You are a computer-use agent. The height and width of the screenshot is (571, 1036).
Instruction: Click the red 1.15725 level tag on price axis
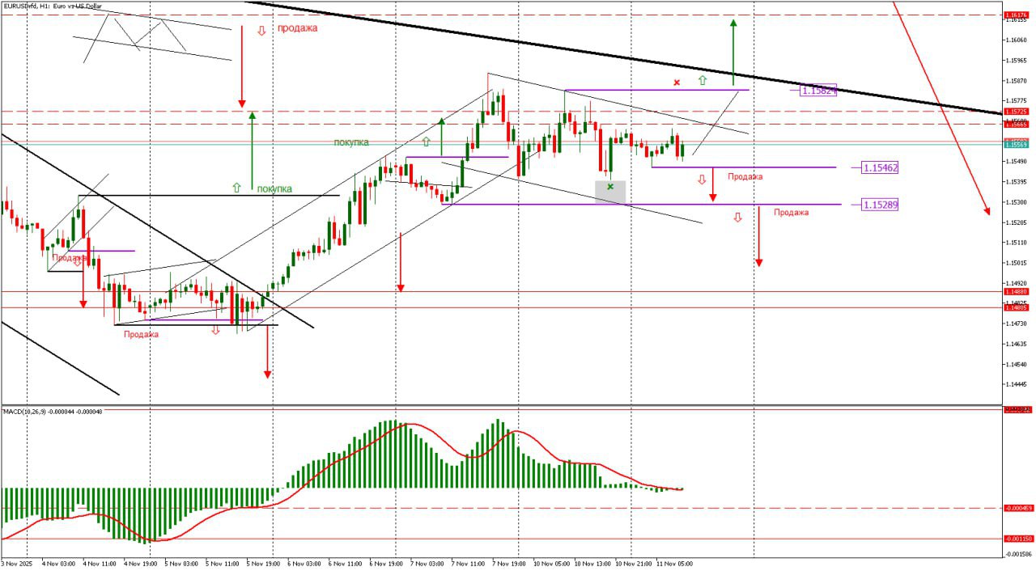click(x=1016, y=111)
